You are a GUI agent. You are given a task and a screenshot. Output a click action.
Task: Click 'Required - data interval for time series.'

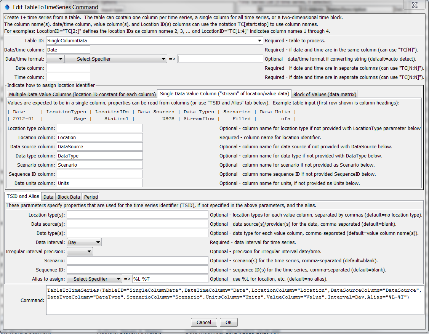point(253,242)
